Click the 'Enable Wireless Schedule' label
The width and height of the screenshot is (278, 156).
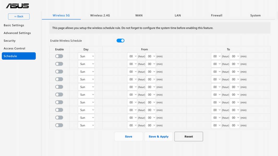66,41
